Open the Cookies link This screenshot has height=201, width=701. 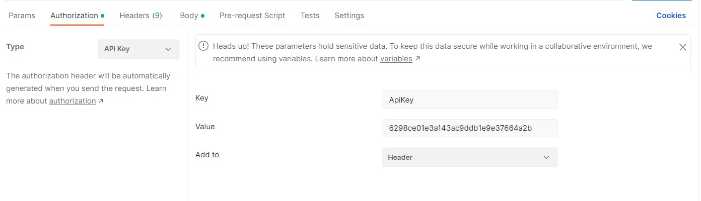[x=671, y=16]
